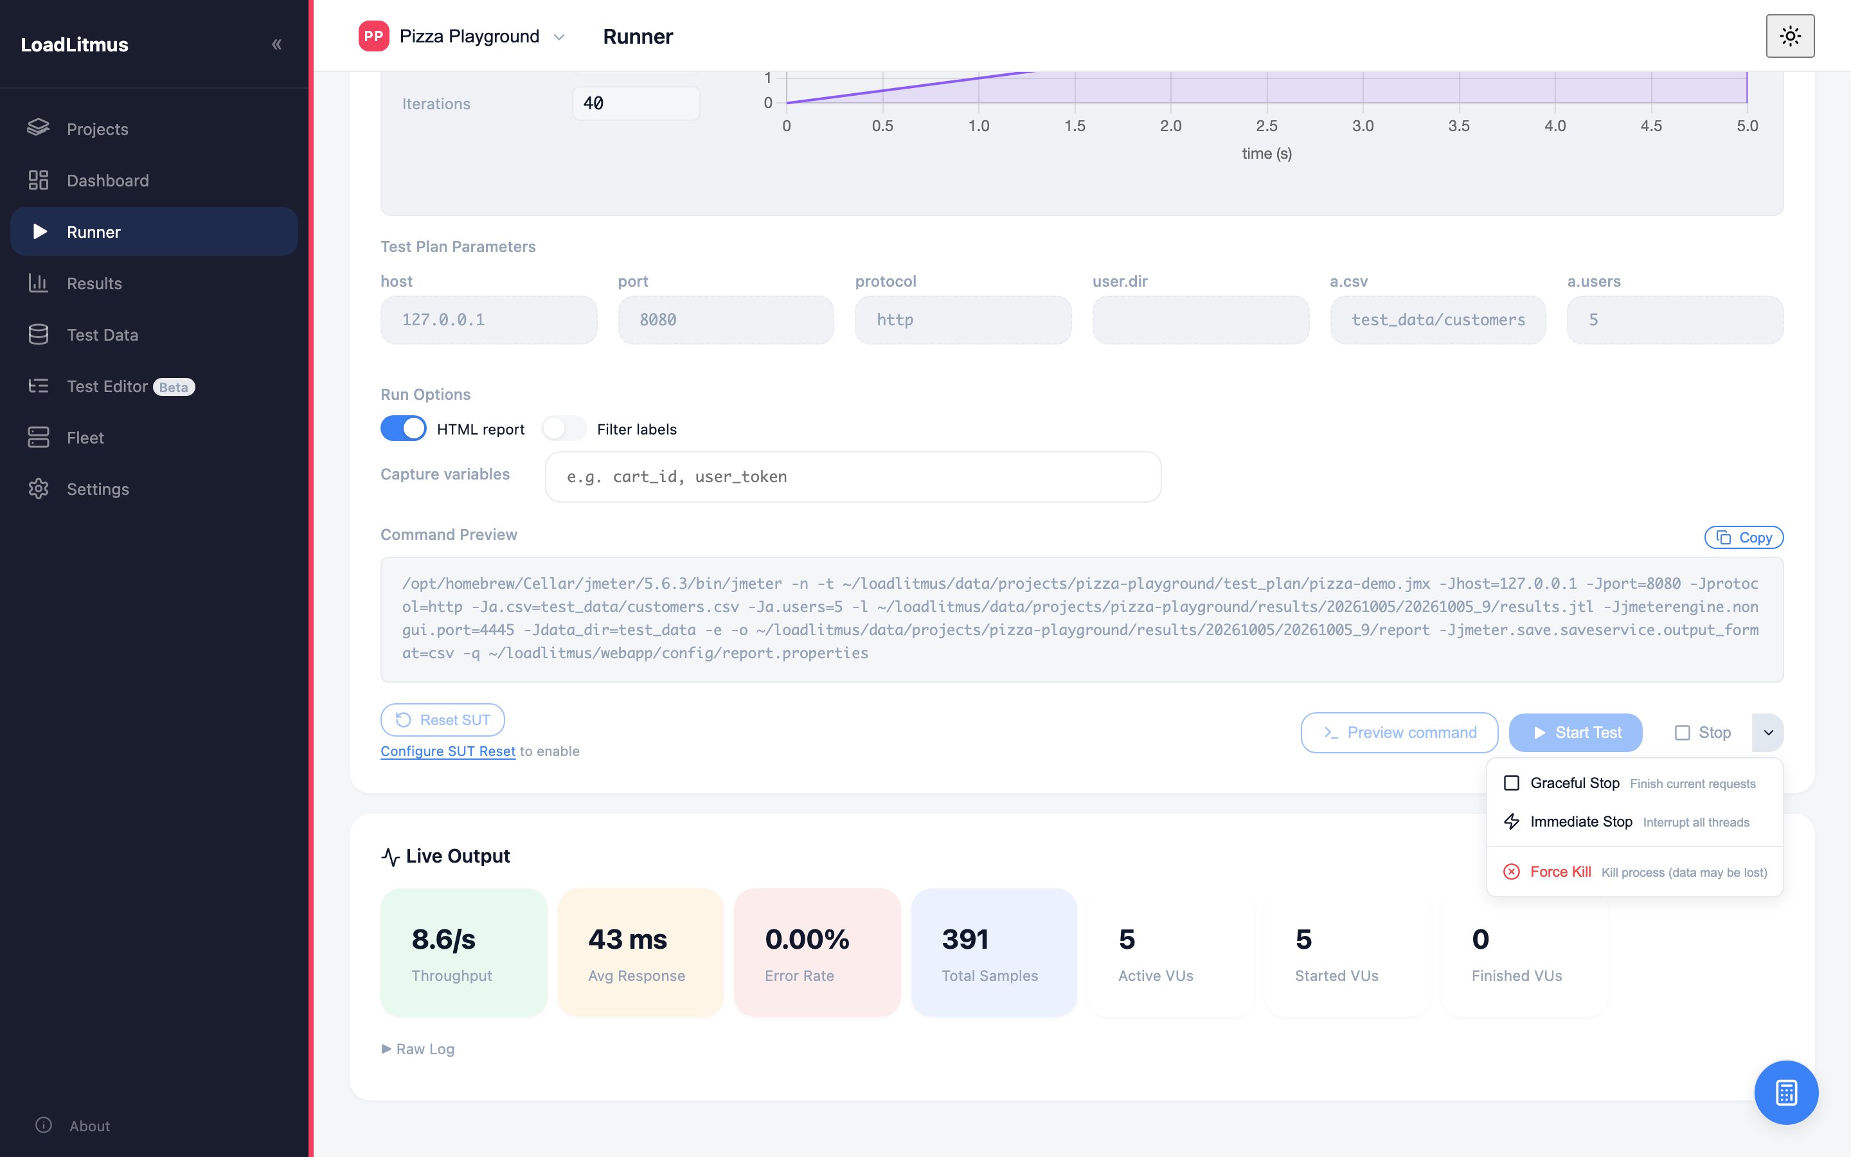Choose Force Kill from the menu
Screen dimensions: 1851x1157
(x=1634, y=872)
